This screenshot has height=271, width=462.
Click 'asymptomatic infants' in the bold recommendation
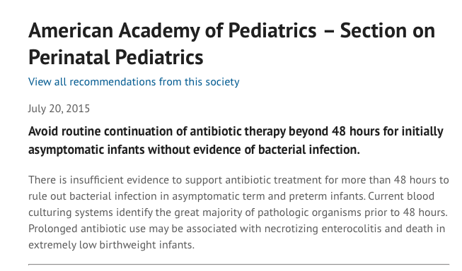[87, 150]
